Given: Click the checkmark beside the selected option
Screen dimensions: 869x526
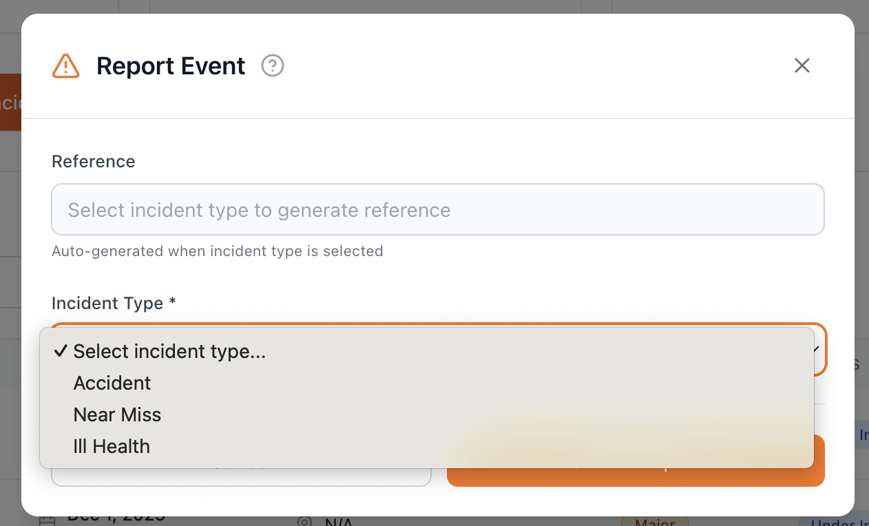Looking at the screenshot, I should click(61, 351).
